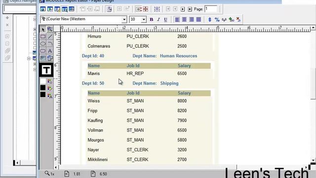
Task: Remove a decimal place icon
Action: pos(238,20)
